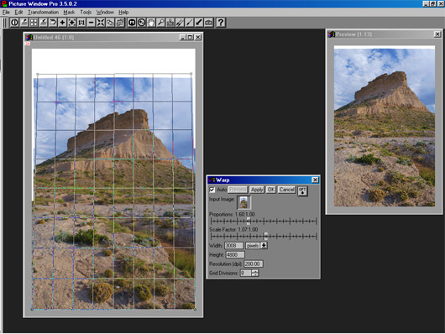Open the Transformation menu
This screenshot has height=334, width=445.
click(x=43, y=13)
